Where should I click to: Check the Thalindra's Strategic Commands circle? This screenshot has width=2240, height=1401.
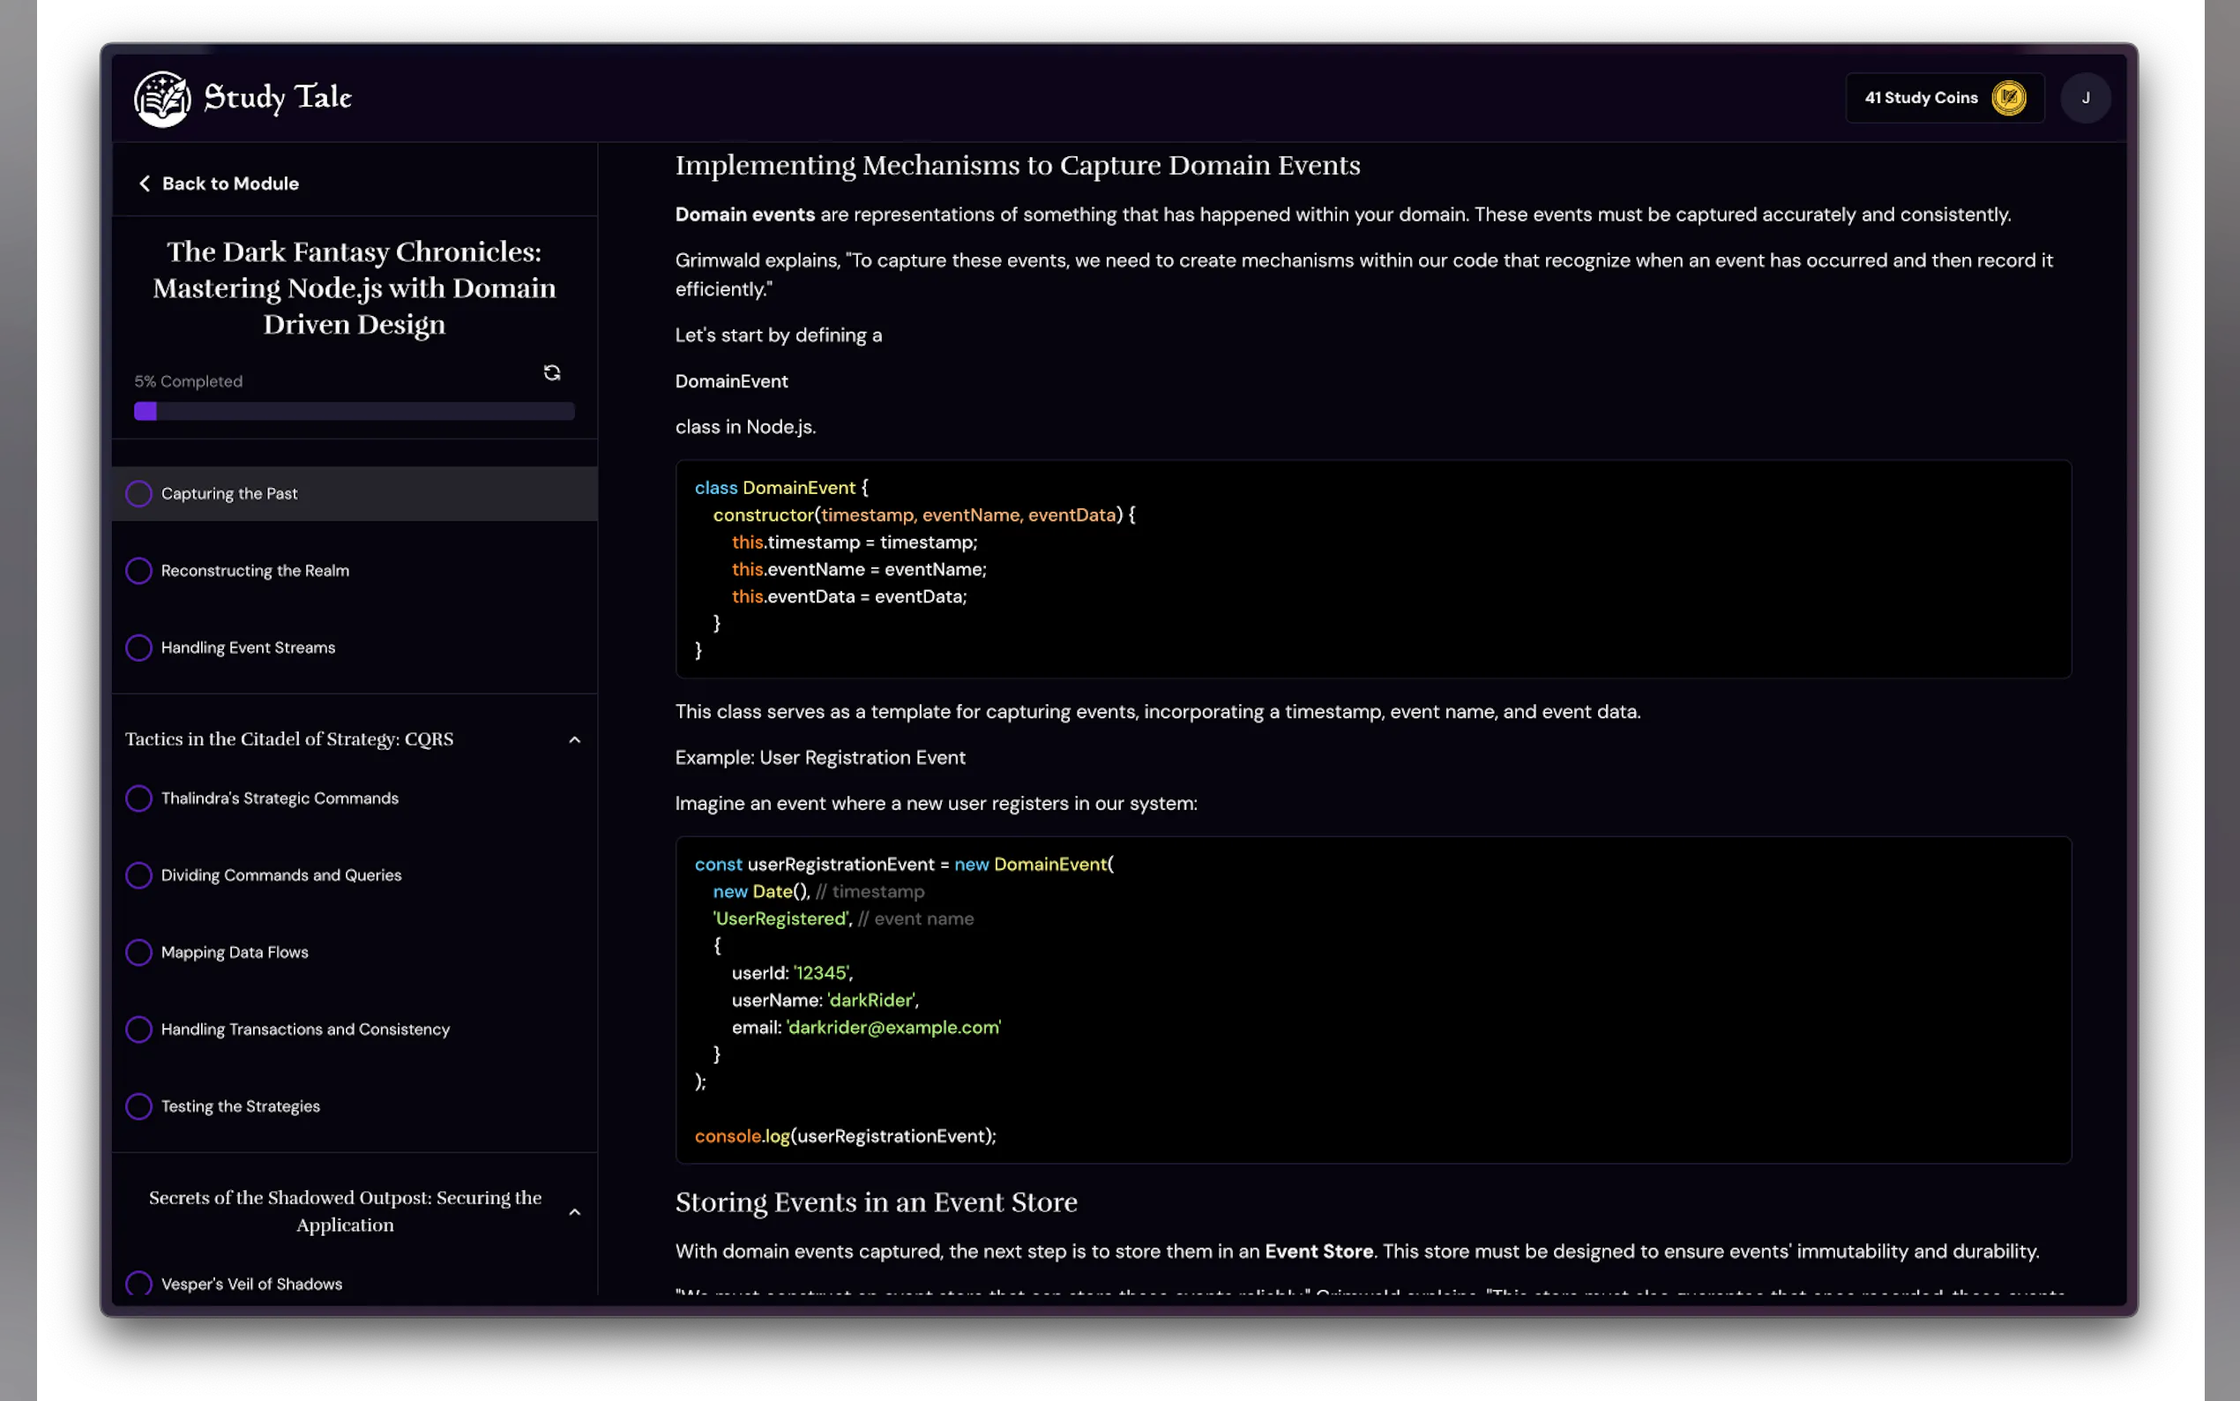(x=139, y=798)
